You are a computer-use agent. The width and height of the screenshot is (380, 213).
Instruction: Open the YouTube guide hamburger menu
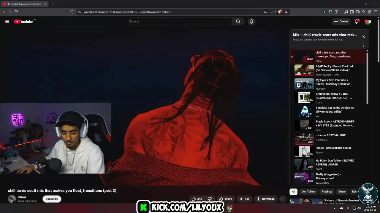click(7, 21)
